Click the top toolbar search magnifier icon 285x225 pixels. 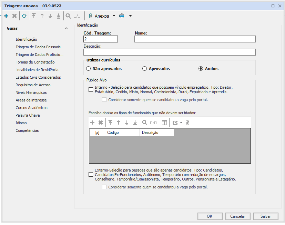click(68, 16)
